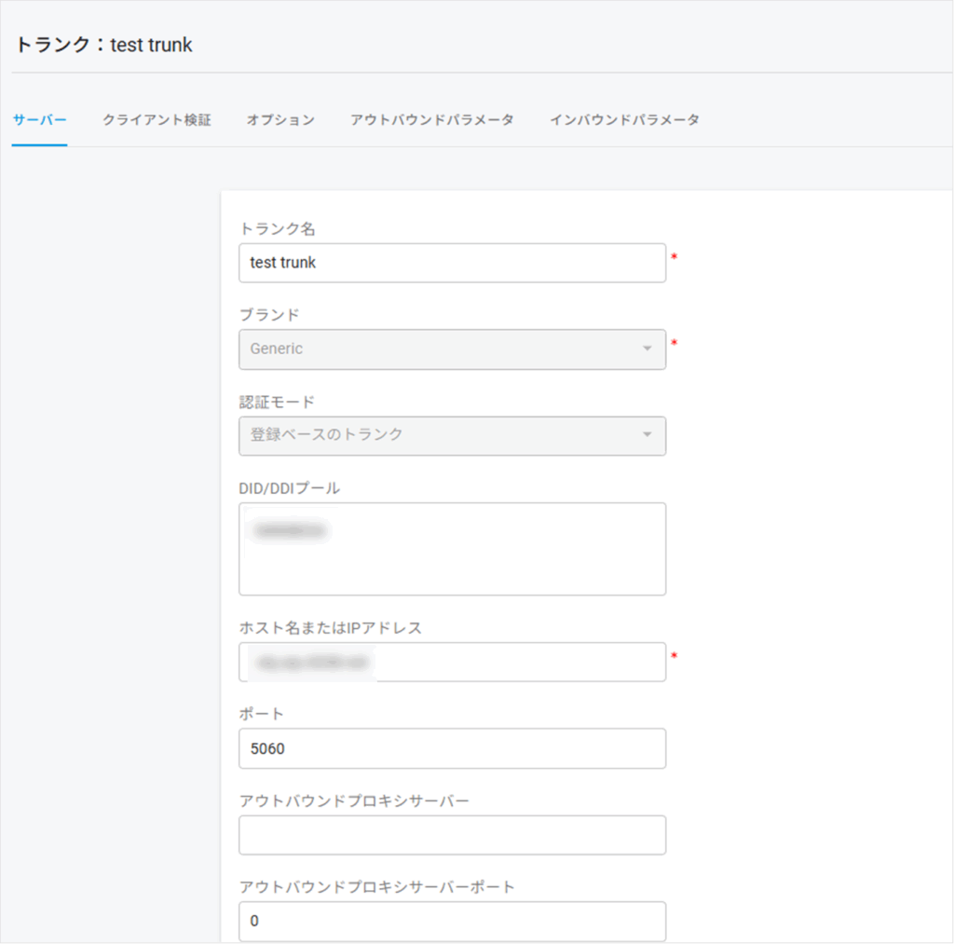Click the DID/DDIプール field label
This screenshot has height=944, width=954.
[x=290, y=487]
